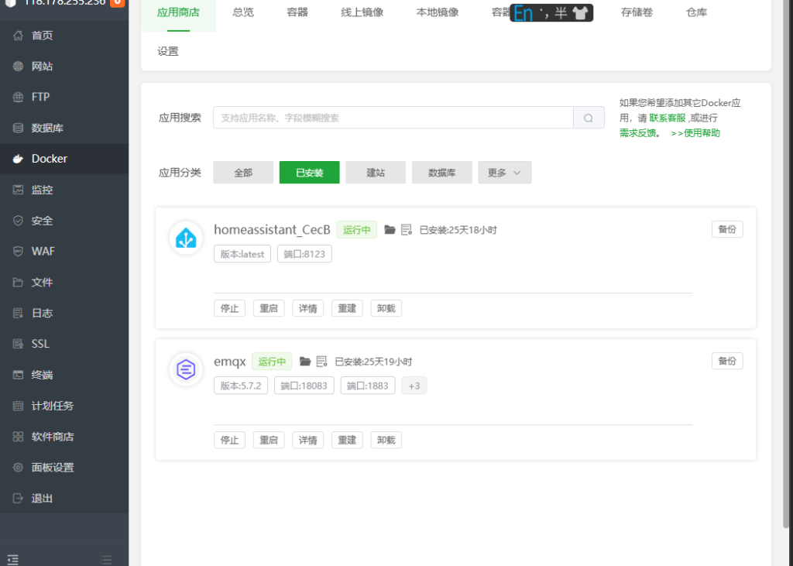Stop the homeassistant_CecB app
This screenshot has width=793, height=566.
229,308
